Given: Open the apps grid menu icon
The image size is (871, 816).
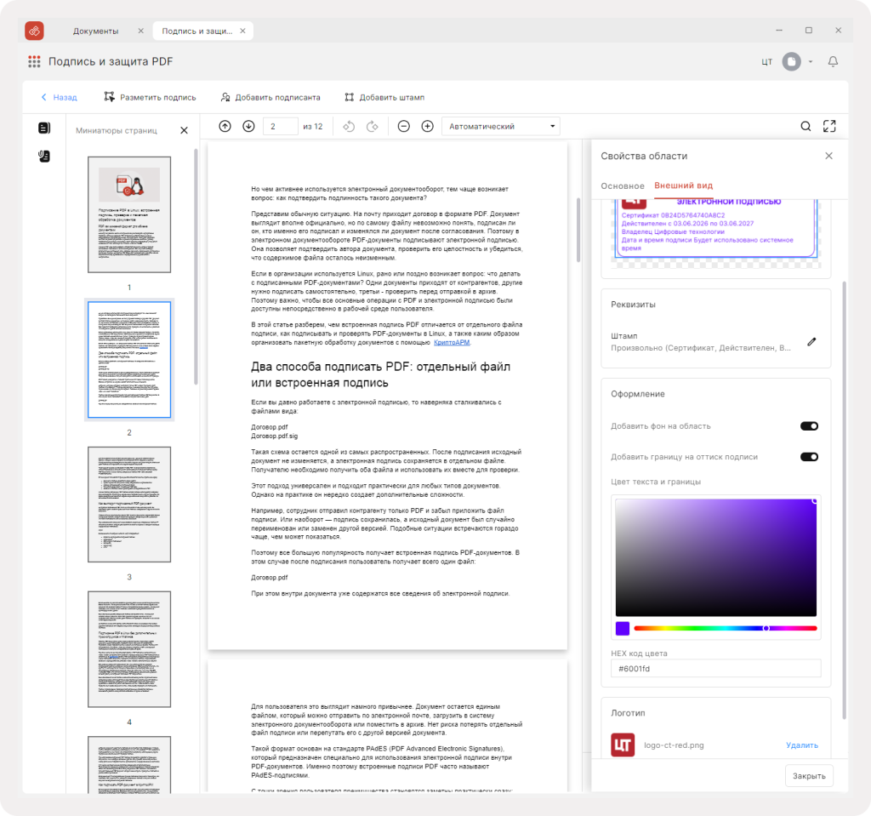Looking at the screenshot, I should click(x=34, y=62).
